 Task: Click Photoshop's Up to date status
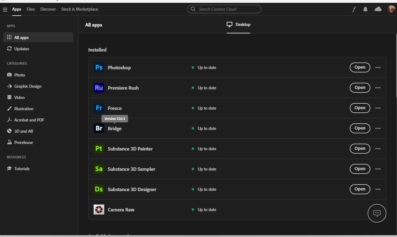click(204, 67)
